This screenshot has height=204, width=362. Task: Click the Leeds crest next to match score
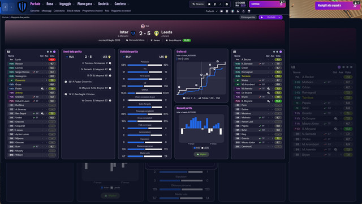[x=157, y=33]
